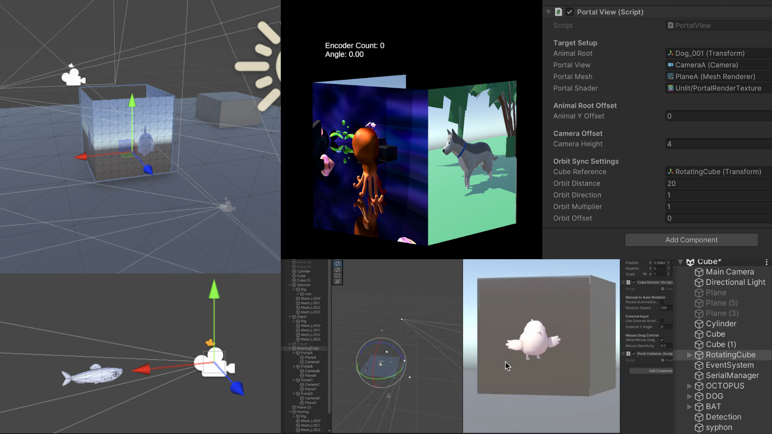Click the camera gizmo next to the fish
The image size is (772, 434).
[214, 363]
